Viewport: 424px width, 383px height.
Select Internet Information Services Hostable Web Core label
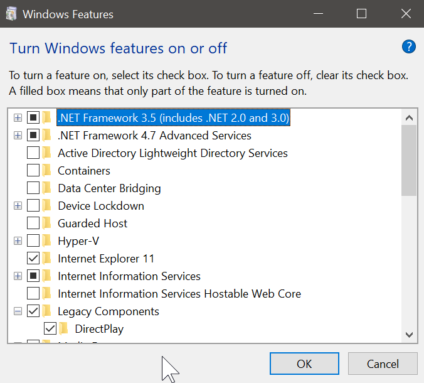[x=179, y=294]
